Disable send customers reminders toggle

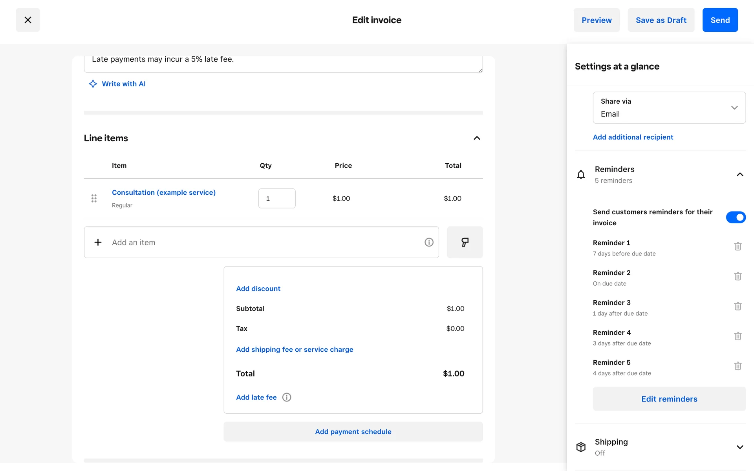click(x=736, y=217)
